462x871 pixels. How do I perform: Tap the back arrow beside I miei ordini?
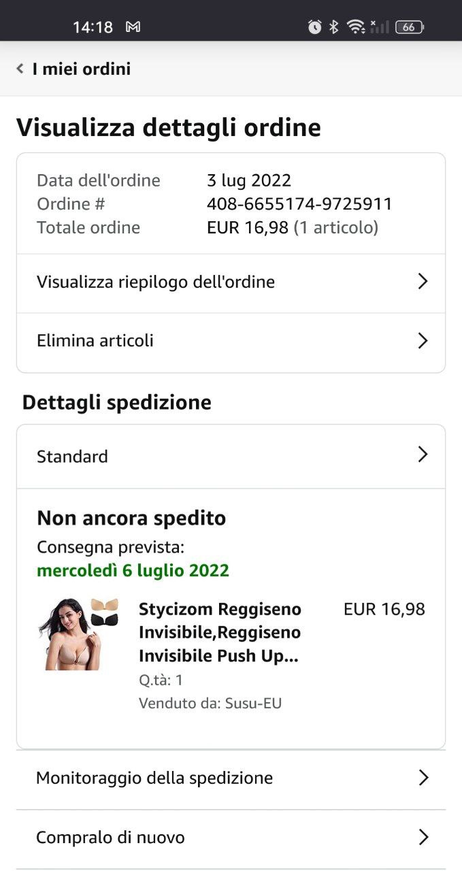pos(20,69)
